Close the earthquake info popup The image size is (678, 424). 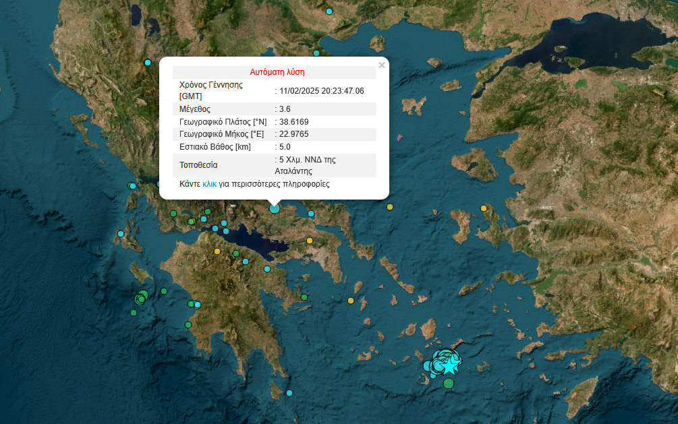click(382, 65)
